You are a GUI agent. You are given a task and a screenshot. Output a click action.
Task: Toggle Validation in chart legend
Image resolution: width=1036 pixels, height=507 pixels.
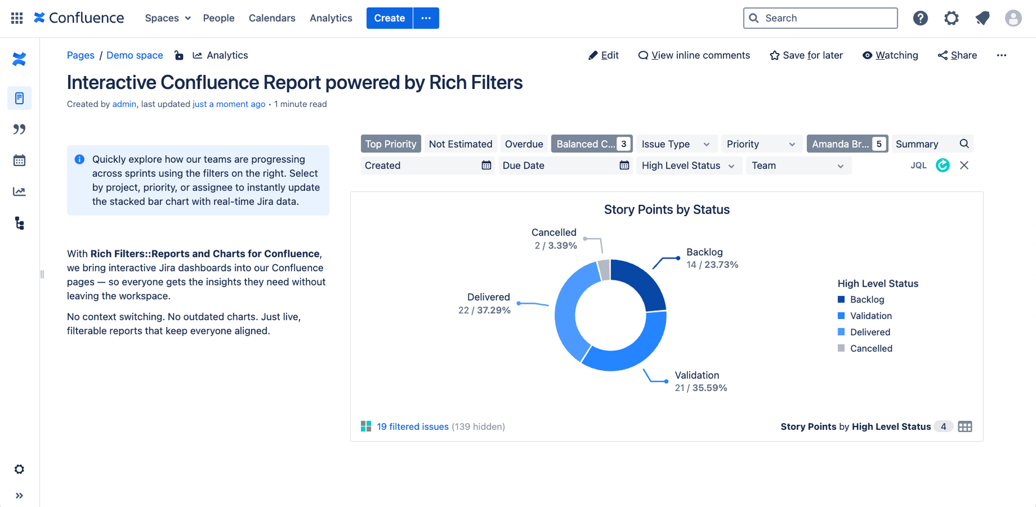(x=865, y=316)
